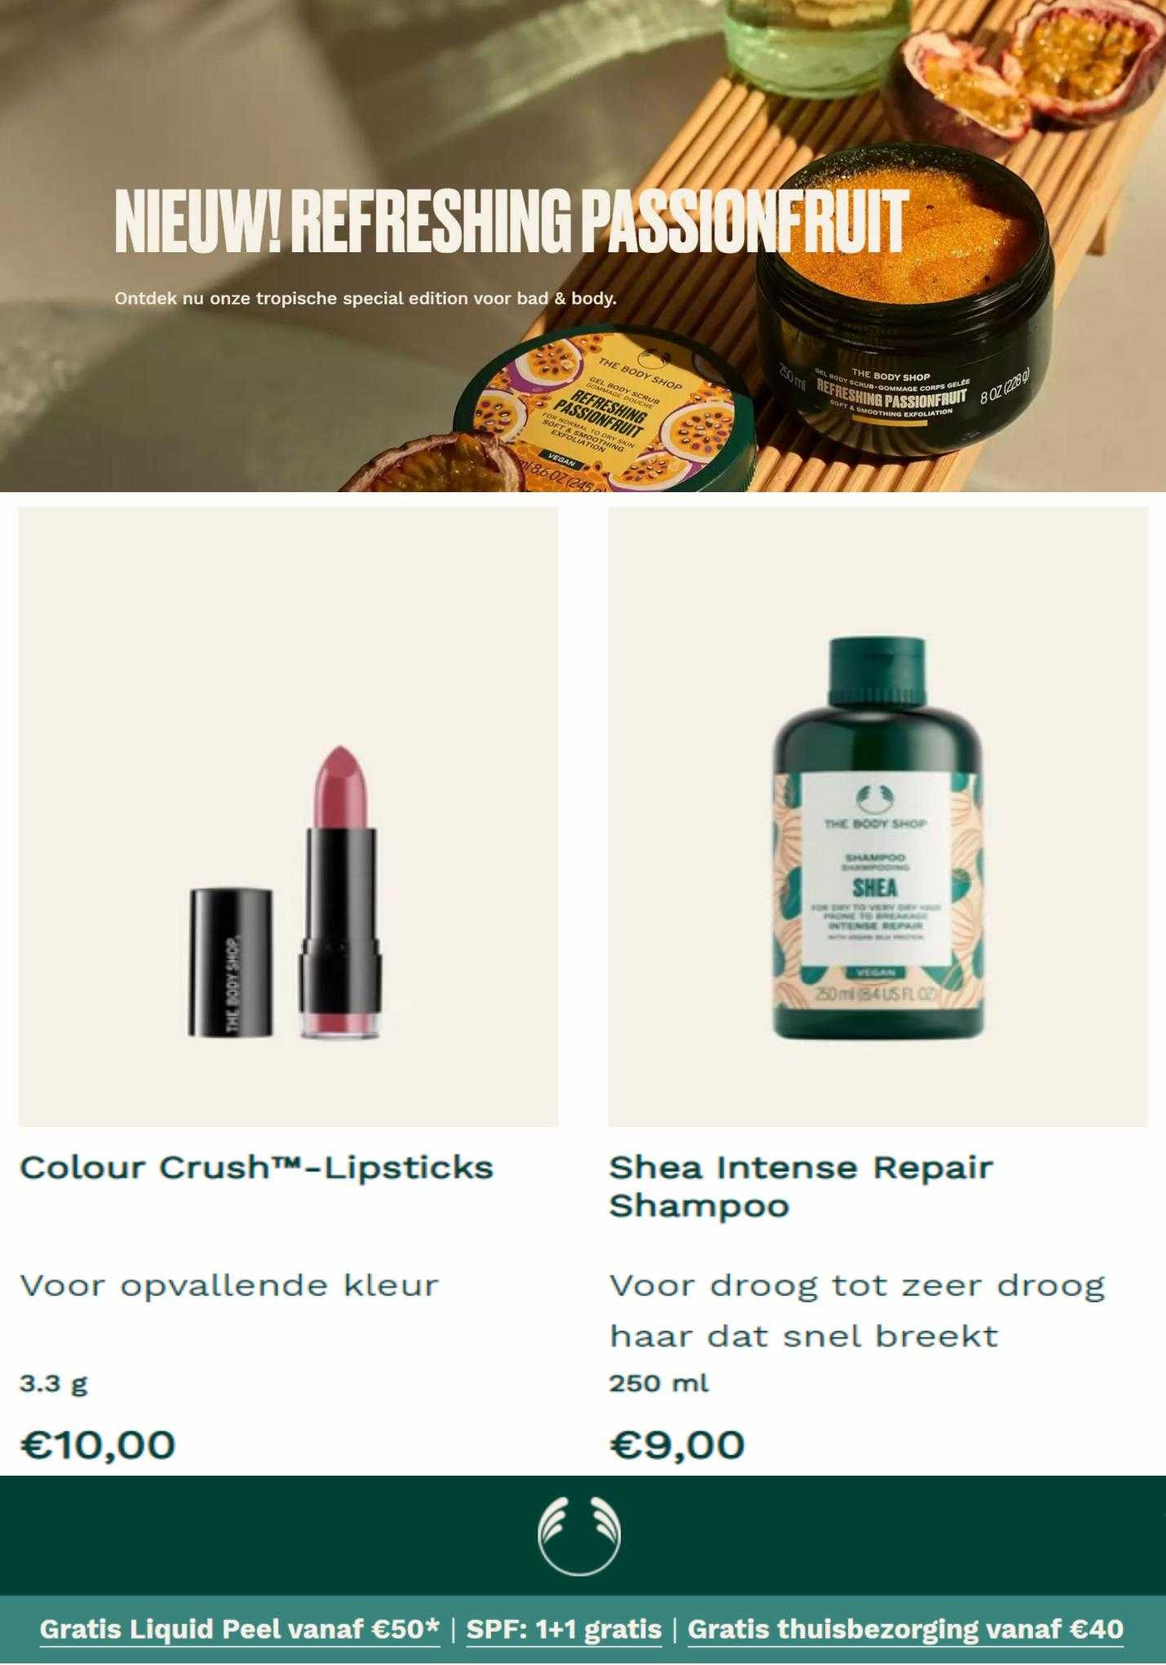
Task: Open the SPF: 1+1 gratis offer link
Action: [x=564, y=1630]
